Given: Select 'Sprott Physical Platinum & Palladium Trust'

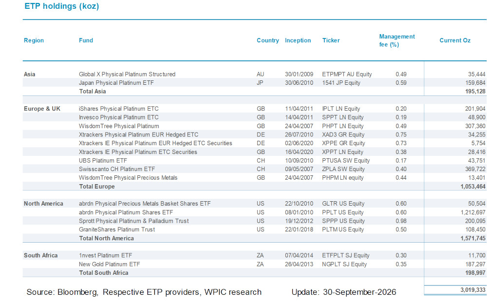Looking at the screenshot, I should (x=134, y=221).
